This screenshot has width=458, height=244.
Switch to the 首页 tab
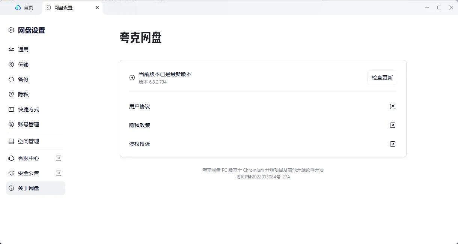pyautogui.click(x=24, y=7)
